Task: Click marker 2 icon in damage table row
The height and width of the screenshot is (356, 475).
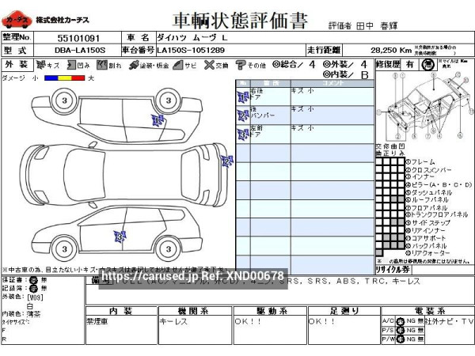Action: point(243,116)
